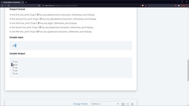The image size is (189, 106).
Task: Reload the HackerRank page
Action: [x=9, y=6]
